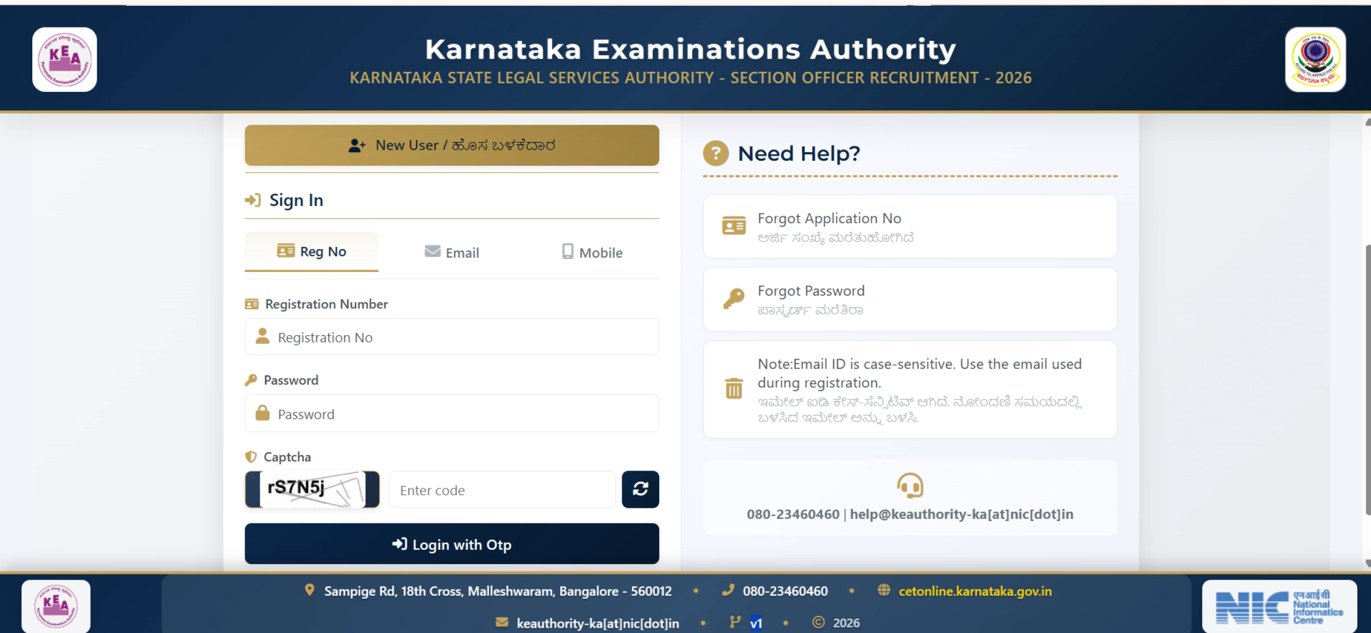Click the New User registration button
This screenshot has width=1371, height=633.
[x=452, y=145]
